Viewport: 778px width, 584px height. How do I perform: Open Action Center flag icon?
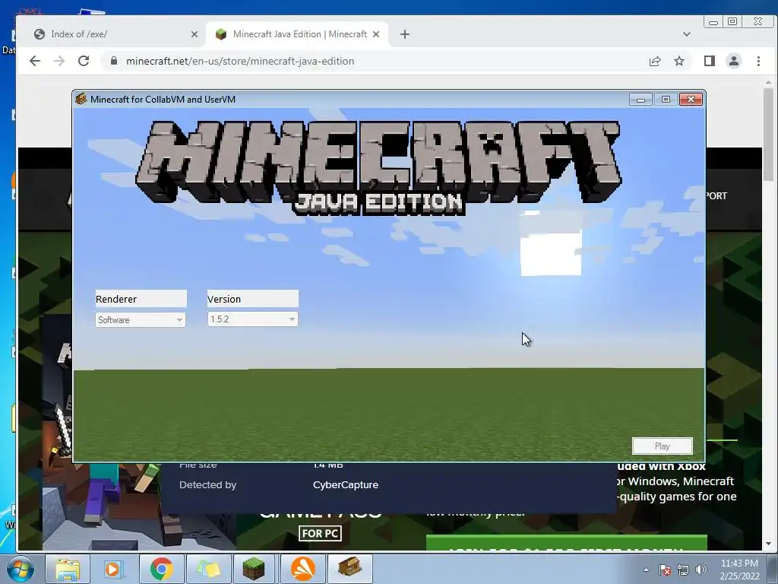665,570
